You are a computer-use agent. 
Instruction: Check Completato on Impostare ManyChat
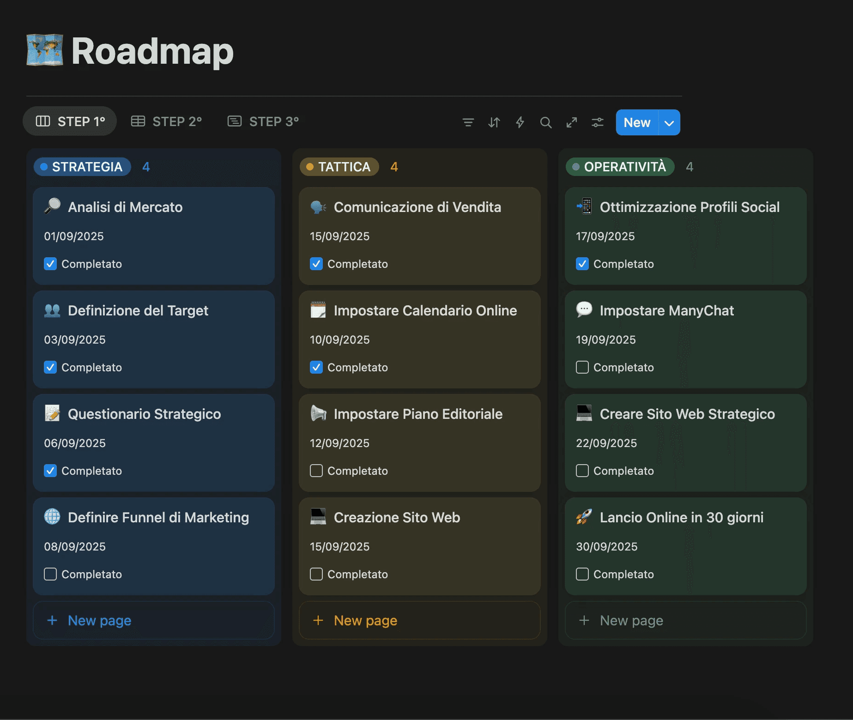tap(582, 367)
